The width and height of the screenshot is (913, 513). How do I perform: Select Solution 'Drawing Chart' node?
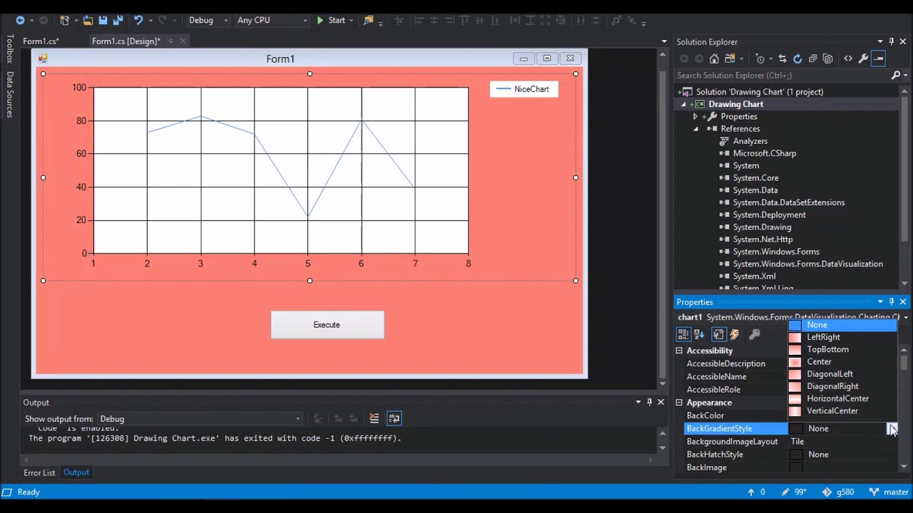760,92
